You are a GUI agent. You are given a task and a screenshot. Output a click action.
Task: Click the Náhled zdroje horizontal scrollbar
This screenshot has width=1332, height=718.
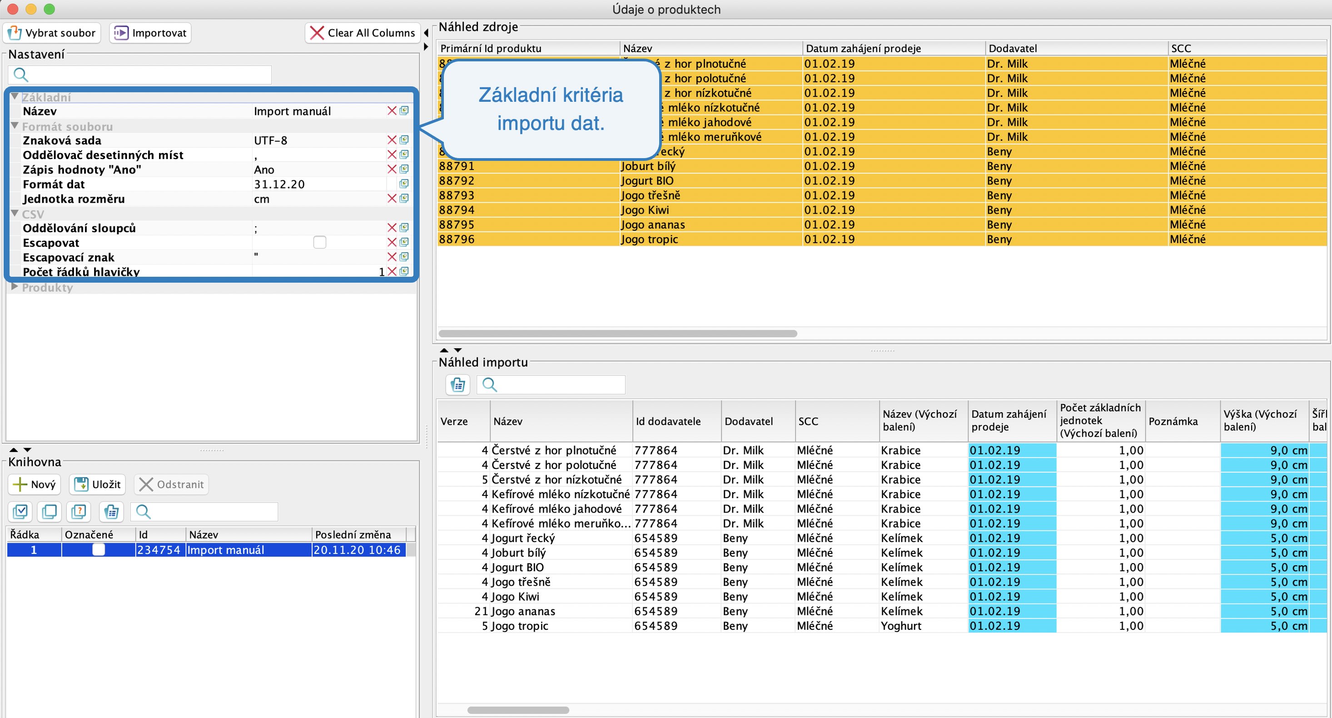[618, 334]
